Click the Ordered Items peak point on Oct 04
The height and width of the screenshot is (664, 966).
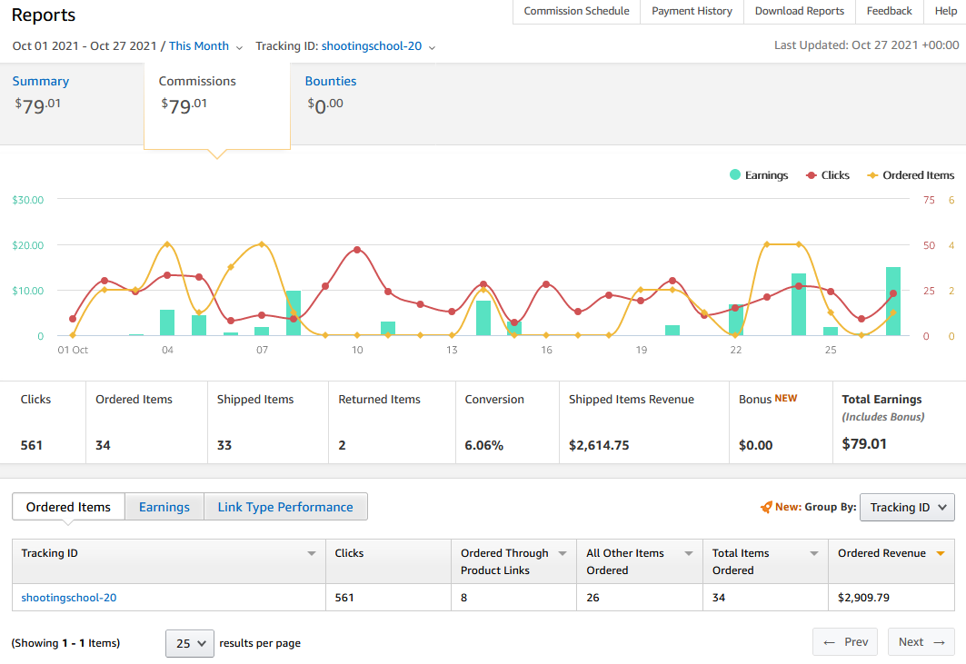167,244
